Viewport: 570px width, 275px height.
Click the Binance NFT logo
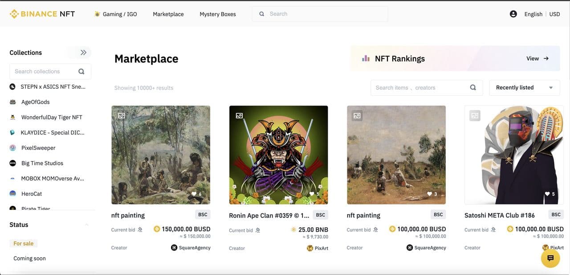click(42, 14)
